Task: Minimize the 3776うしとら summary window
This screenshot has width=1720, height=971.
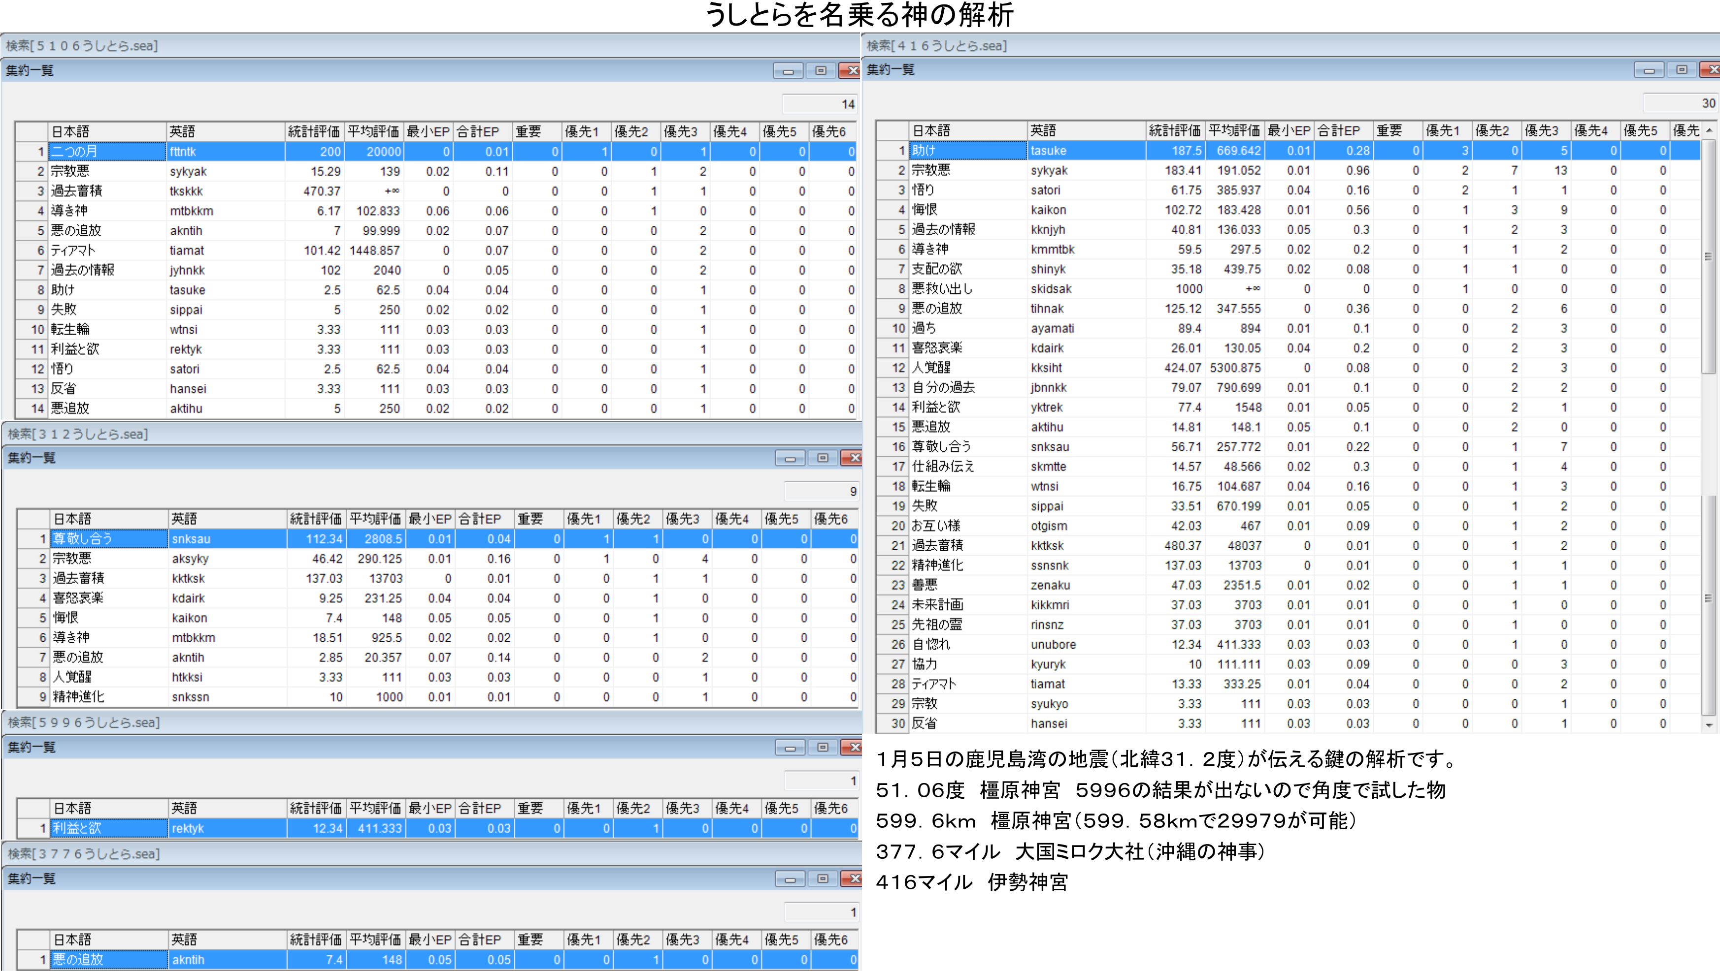Action: click(x=790, y=879)
